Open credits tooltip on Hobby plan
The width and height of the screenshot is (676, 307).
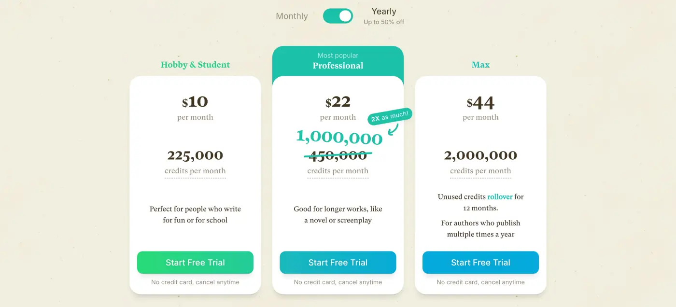click(195, 170)
